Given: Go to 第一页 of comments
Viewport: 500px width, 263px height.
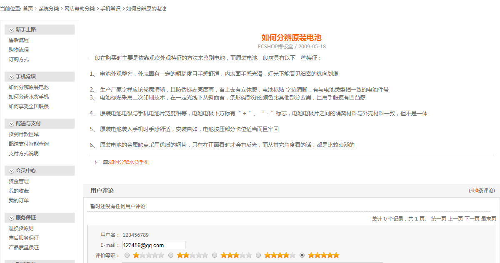Looking at the screenshot, I should click(x=438, y=219).
